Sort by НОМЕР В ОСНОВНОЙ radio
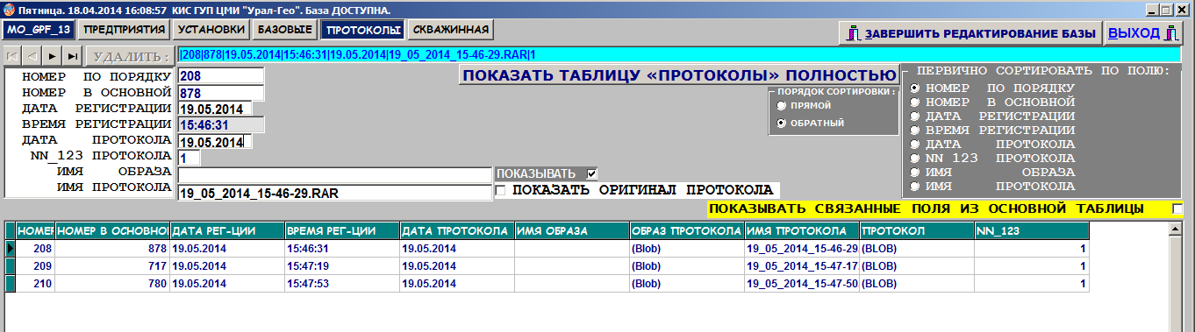The height and width of the screenshot is (332, 1195). (x=916, y=102)
